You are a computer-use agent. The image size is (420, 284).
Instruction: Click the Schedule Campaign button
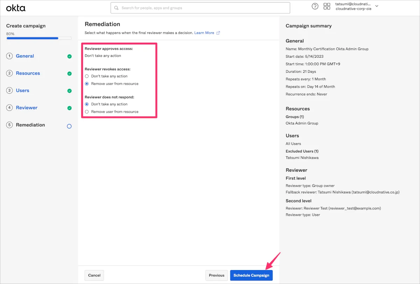coord(251,275)
